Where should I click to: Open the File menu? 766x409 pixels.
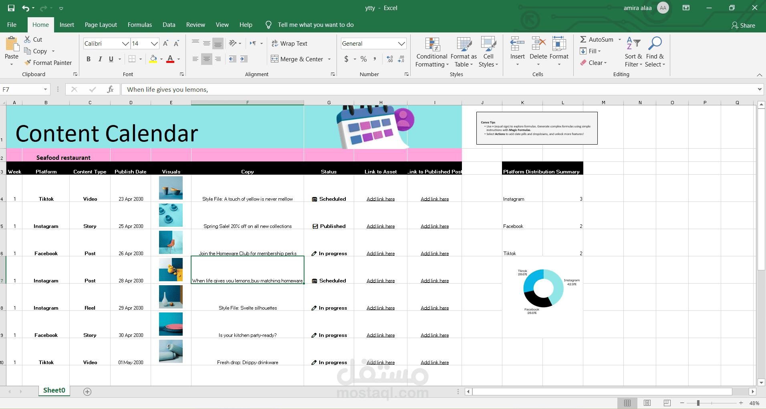tap(12, 25)
